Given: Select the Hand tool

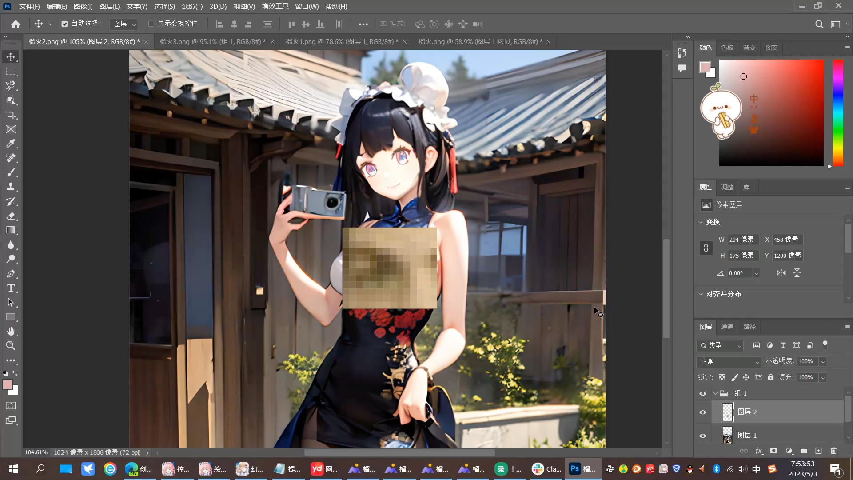Looking at the screenshot, I should (x=11, y=332).
